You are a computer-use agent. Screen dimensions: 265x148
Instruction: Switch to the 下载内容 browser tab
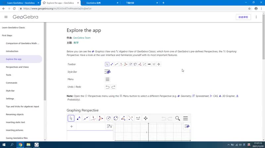pyautogui.click(x=139, y=3)
